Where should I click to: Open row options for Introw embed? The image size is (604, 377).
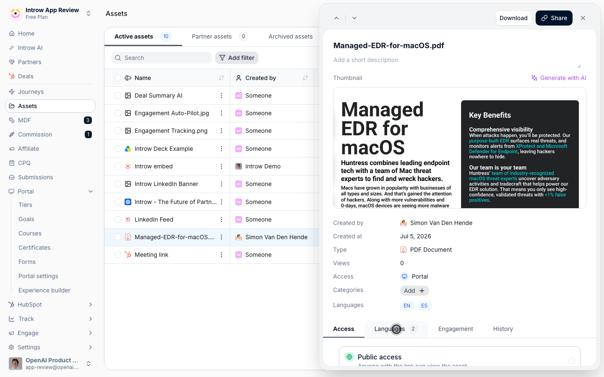click(221, 166)
